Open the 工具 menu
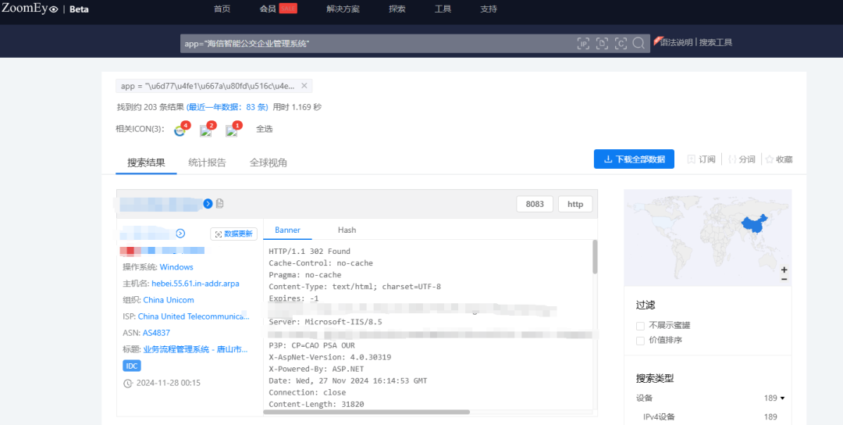This screenshot has height=425, width=843. [x=443, y=9]
